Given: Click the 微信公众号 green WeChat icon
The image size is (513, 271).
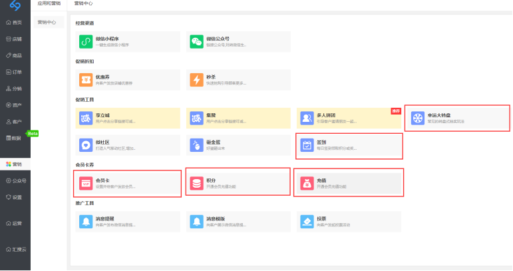Looking at the screenshot, I should 196,41.
